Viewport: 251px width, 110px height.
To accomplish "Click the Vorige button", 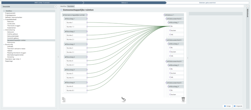I will [x=227, y=106].
